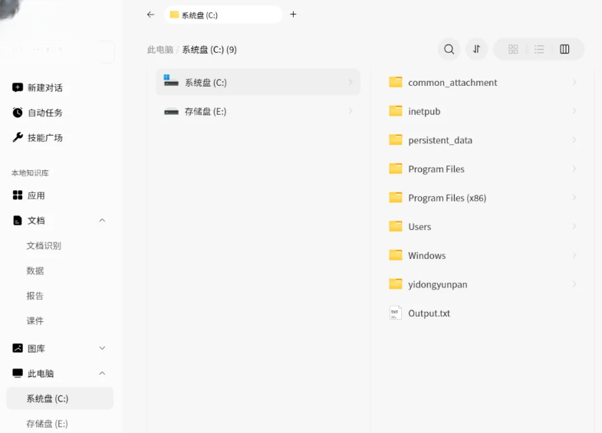Collapse the 此电脑 section chevron
Image resolution: width=602 pixels, height=433 pixels.
tap(102, 373)
